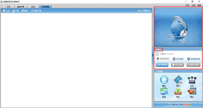Open 音视频设置 audio video settings
Viewport: 203px width, 108px height.
[x=194, y=59]
